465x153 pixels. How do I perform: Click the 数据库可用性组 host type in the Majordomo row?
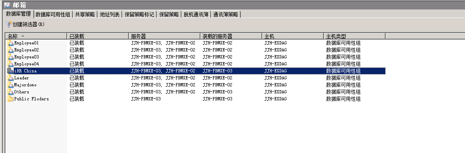pyautogui.click(x=344, y=85)
